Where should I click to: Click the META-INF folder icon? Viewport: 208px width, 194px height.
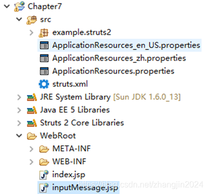point(44,149)
